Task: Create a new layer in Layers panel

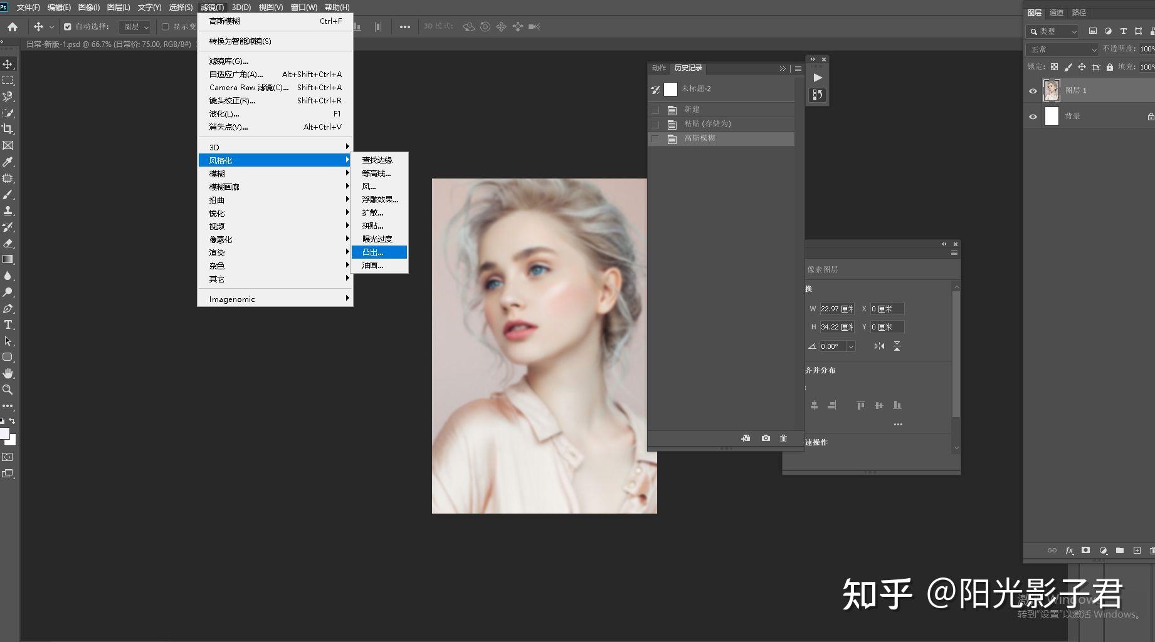Action: coord(1137,551)
